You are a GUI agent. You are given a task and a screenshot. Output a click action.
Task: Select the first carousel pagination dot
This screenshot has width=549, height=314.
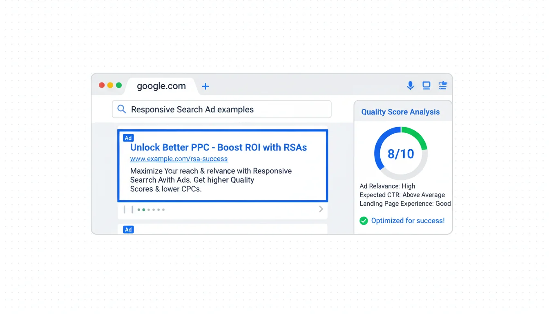(139, 210)
